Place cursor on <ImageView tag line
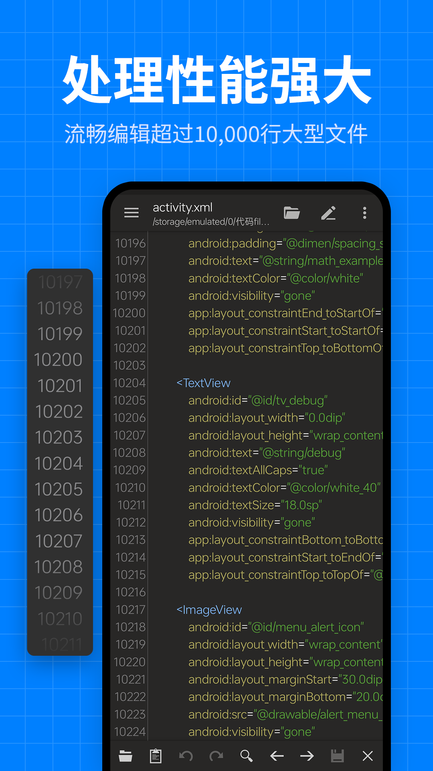 click(x=209, y=610)
